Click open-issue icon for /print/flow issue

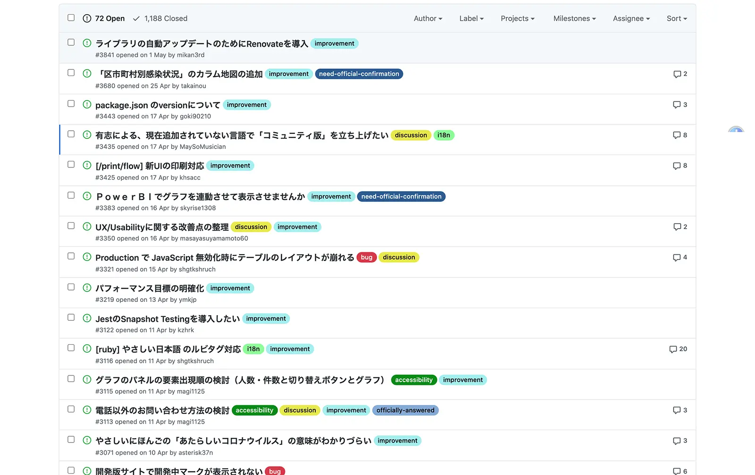pos(87,165)
